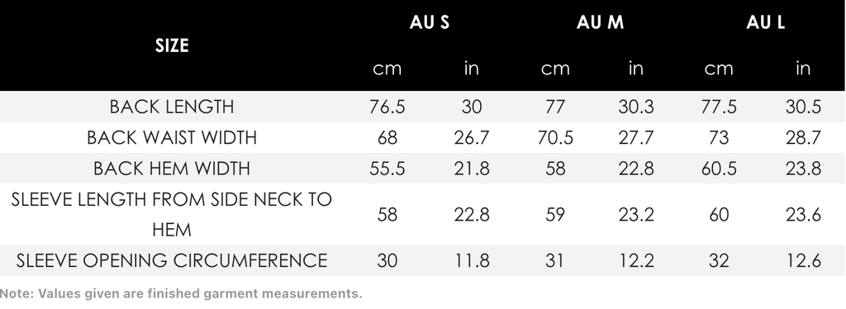Click the BACK LENGTH row label
The height and width of the screenshot is (309, 846).
click(x=172, y=107)
